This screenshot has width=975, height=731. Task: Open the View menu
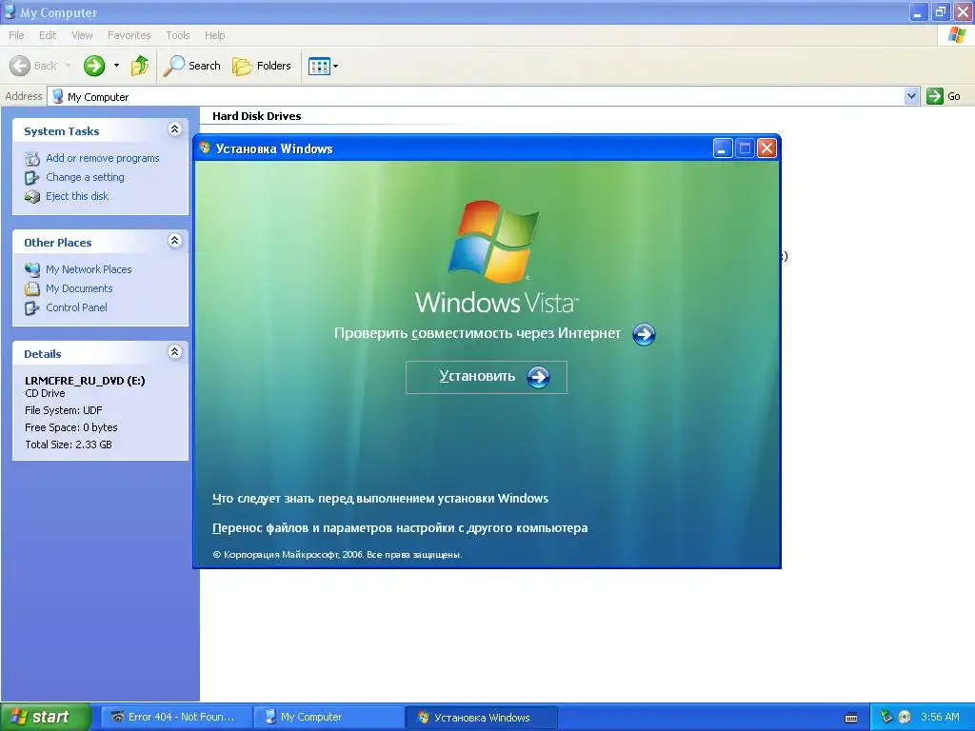[x=82, y=35]
